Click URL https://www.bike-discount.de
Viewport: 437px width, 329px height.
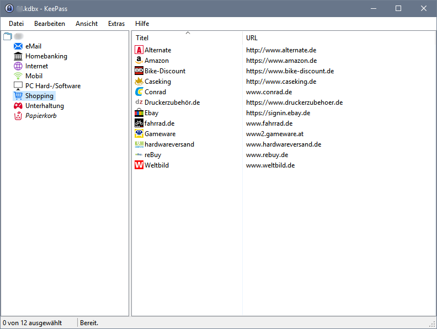(x=290, y=71)
